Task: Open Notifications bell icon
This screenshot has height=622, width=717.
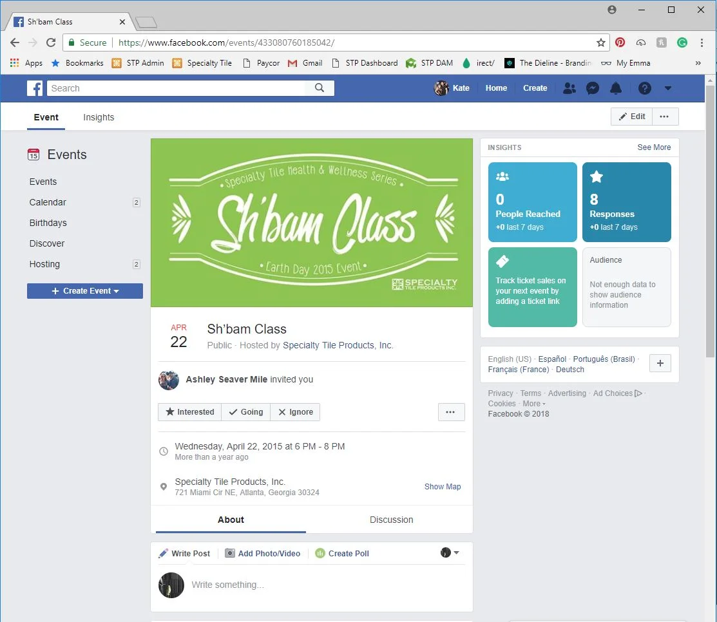Action: pos(616,88)
